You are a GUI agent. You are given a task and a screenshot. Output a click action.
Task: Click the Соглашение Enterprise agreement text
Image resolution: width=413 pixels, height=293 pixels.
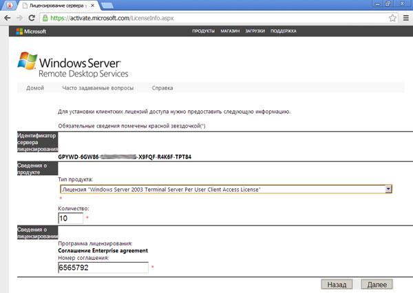pyautogui.click(x=103, y=250)
